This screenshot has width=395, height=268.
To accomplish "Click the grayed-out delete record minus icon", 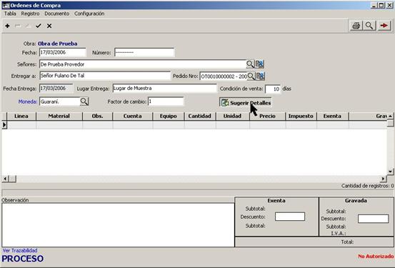I will point(18,26).
